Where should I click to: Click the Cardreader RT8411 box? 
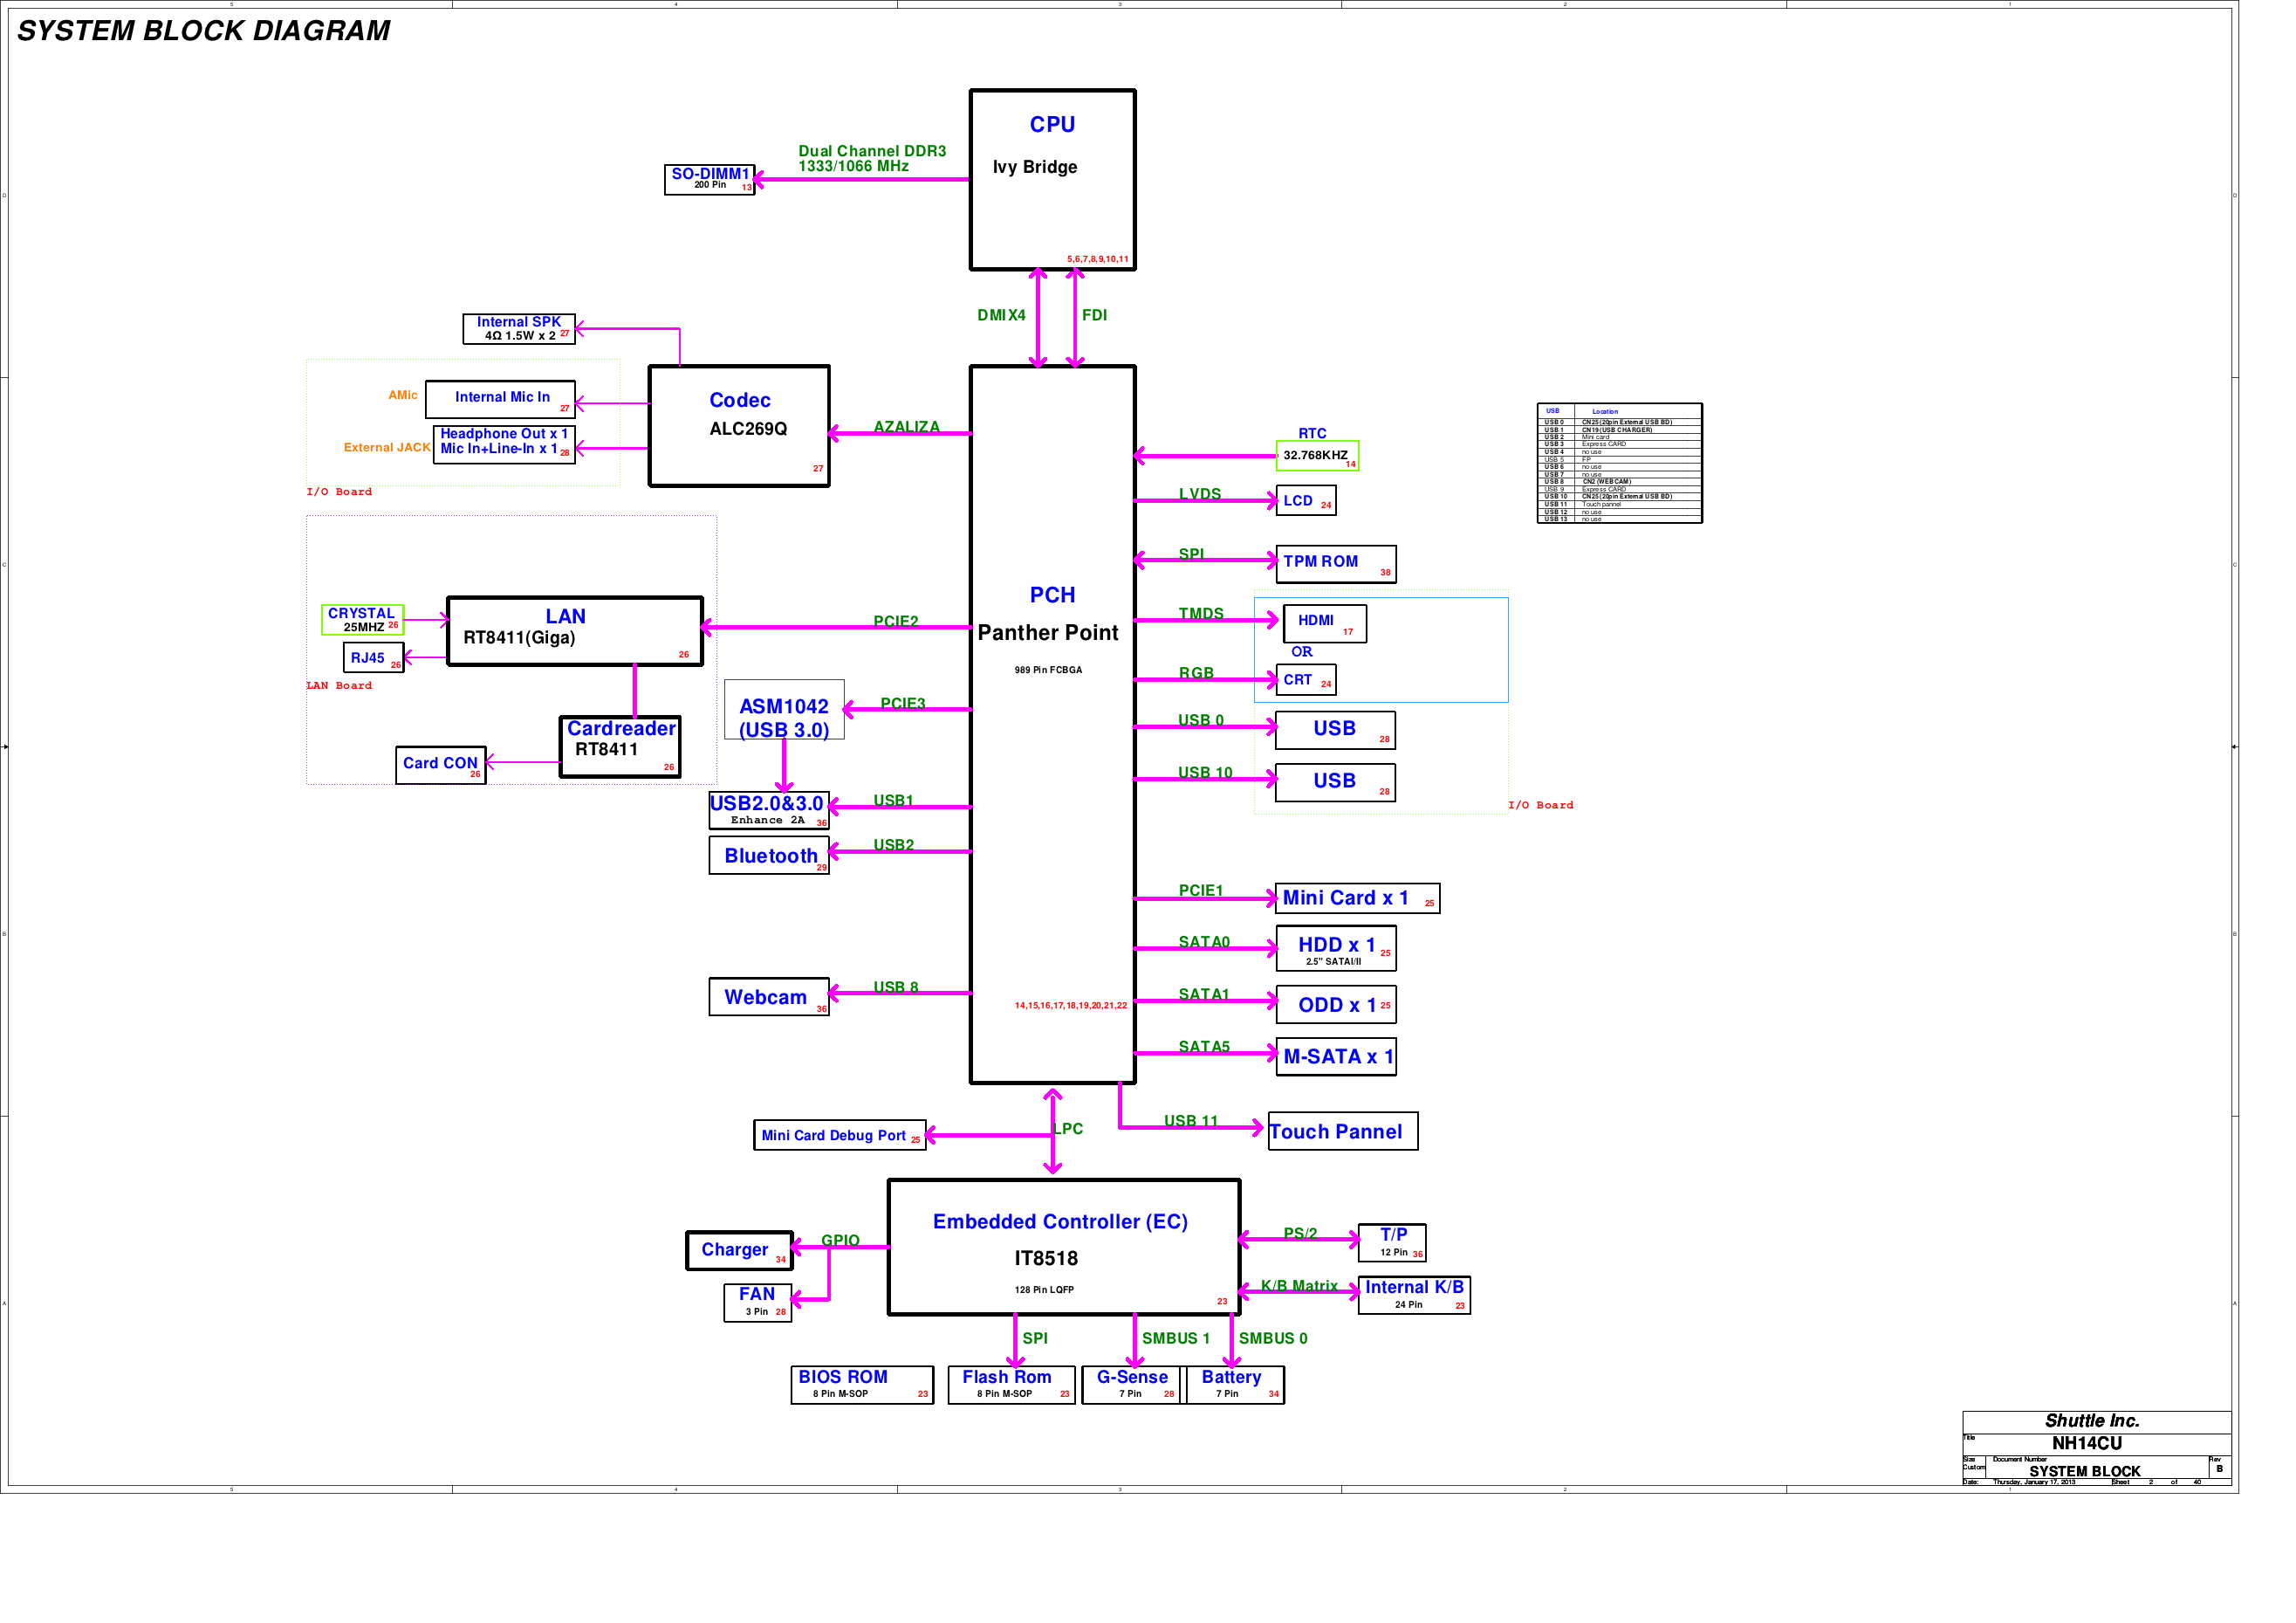pos(620,746)
